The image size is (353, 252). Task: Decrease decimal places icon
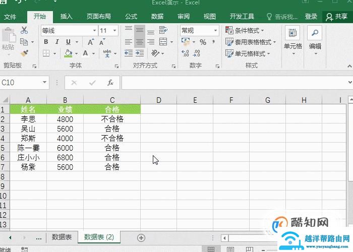(196, 53)
